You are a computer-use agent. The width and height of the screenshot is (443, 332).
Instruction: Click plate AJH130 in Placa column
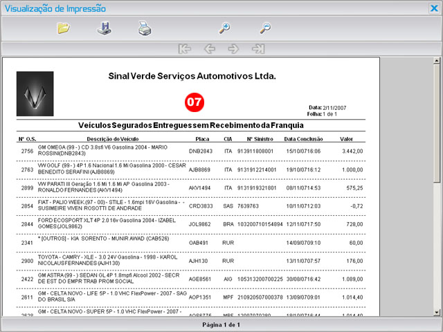tap(198, 261)
